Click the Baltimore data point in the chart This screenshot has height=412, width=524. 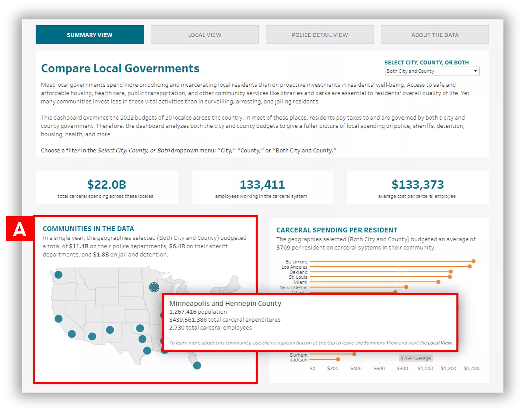click(473, 261)
